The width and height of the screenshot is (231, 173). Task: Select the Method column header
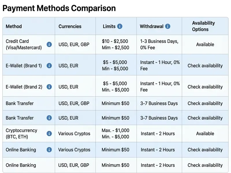(14, 26)
